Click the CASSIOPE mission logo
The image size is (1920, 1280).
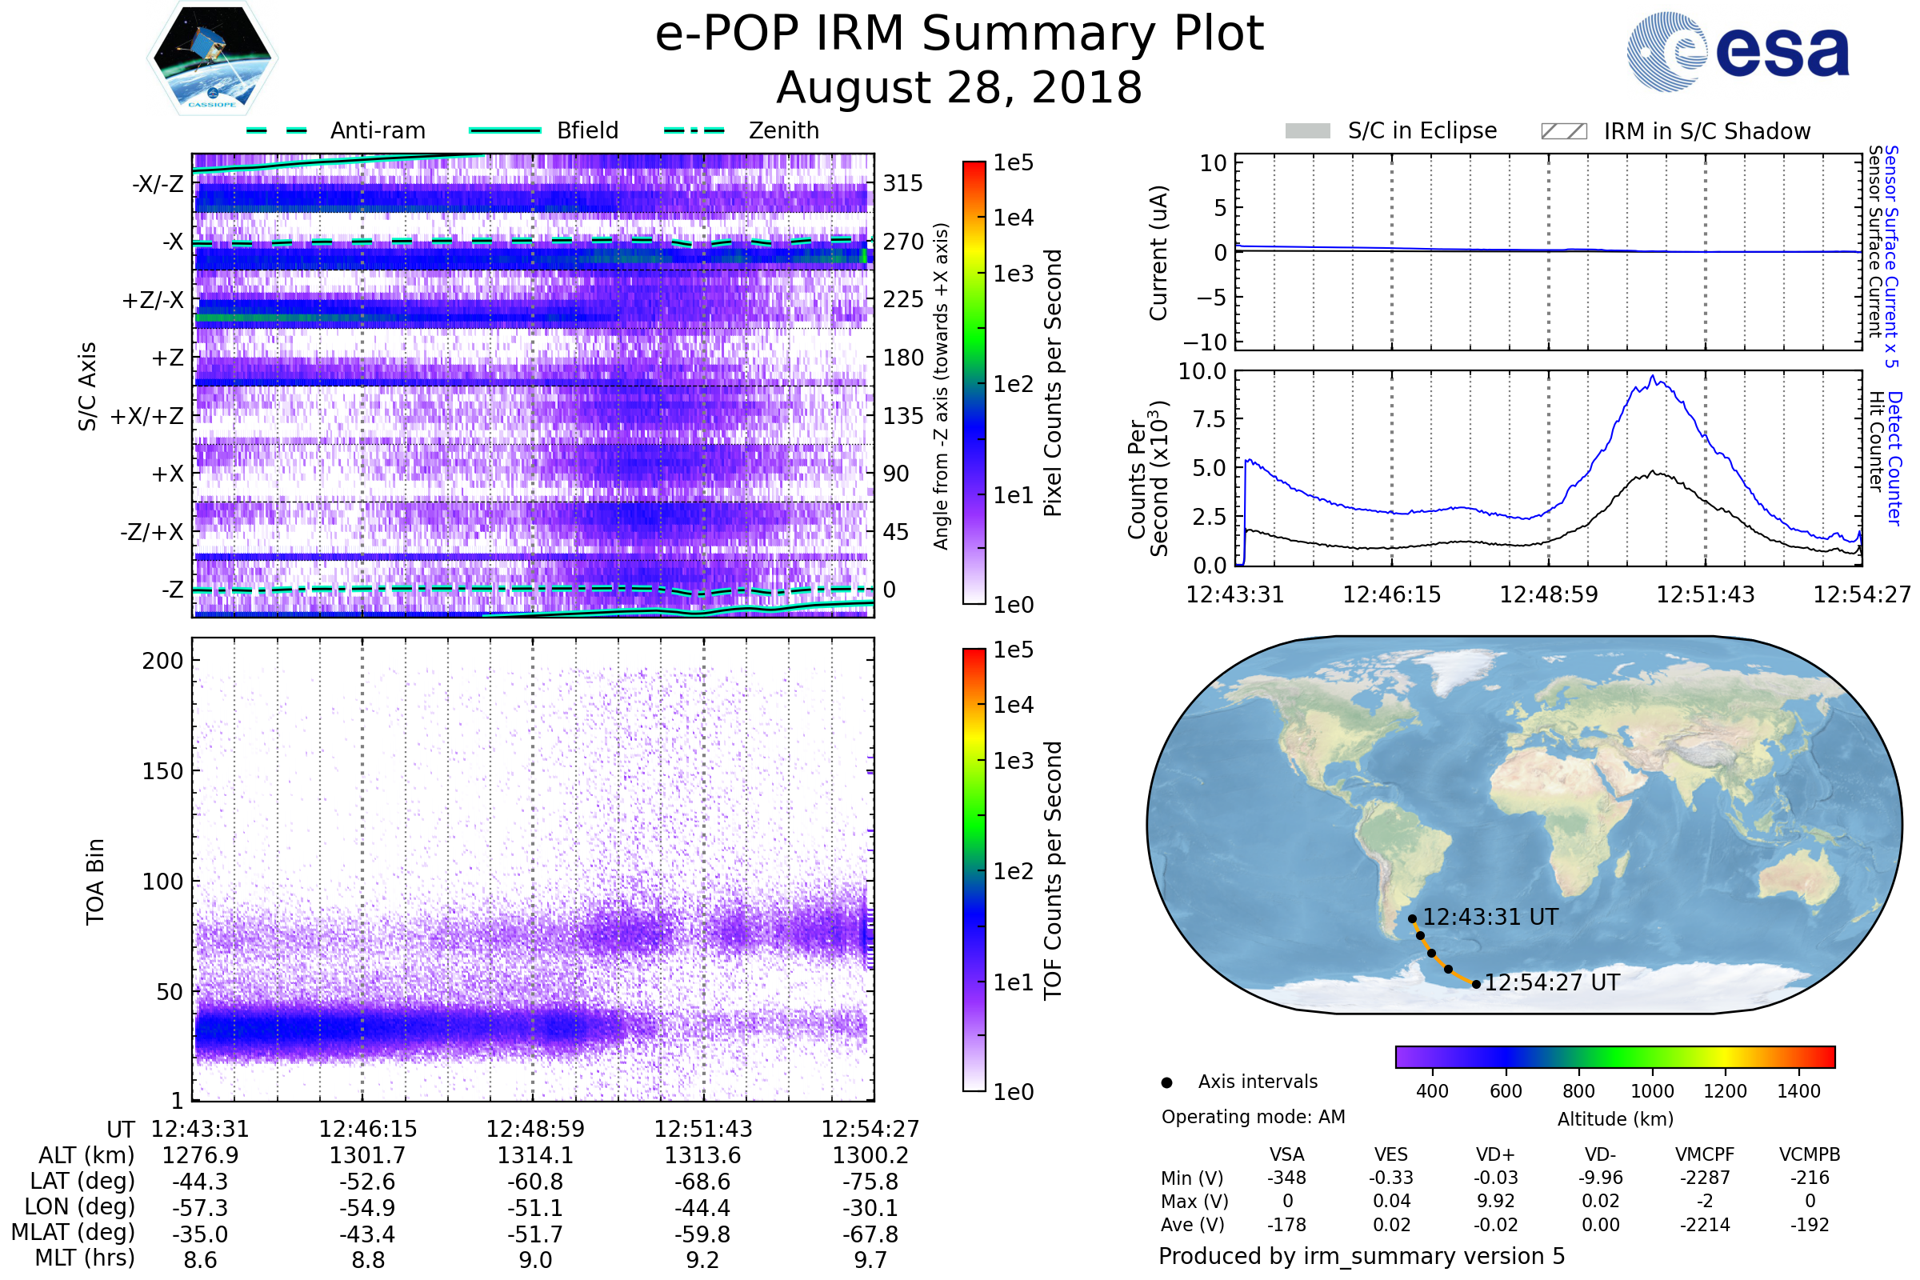[x=212, y=58]
